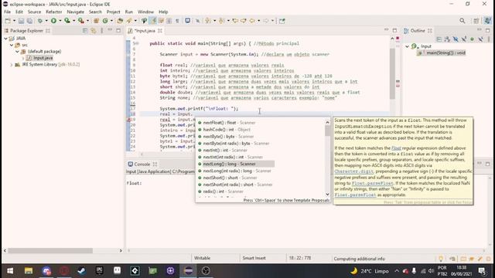This screenshot has width=495, height=278.
Task: Click the Run External Tools icon
Action: click(81, 21)
